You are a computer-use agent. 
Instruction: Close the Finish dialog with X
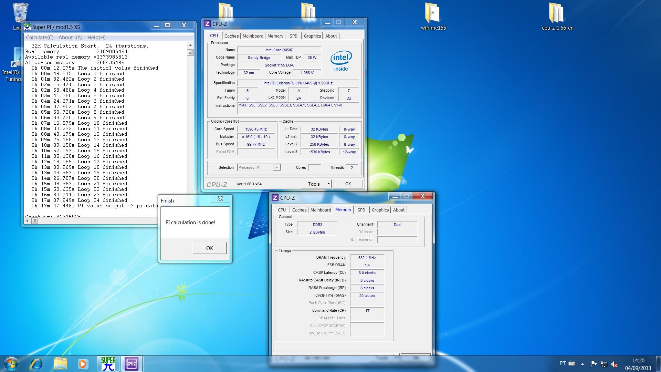[220, 199]
